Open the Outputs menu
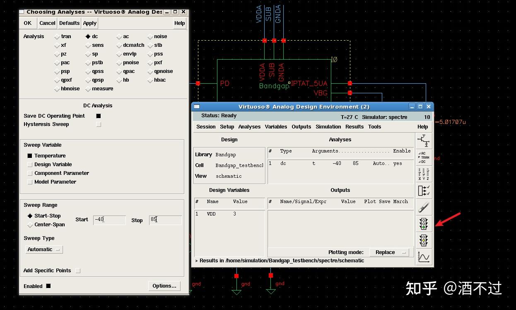The width and height of the screenshot is (516, 310). [301, 127]
